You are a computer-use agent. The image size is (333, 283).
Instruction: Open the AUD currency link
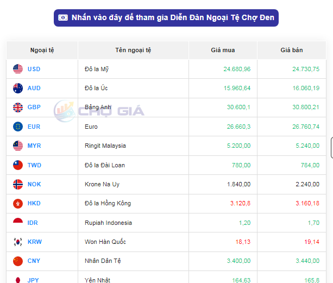[x=34, y=88]
